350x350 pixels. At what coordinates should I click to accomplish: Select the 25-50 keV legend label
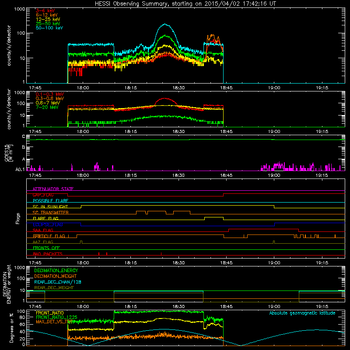(x=48, y=24)
